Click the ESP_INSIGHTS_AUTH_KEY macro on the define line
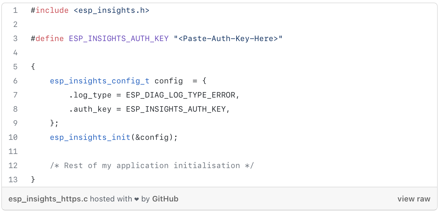 [x=119, y=38]
